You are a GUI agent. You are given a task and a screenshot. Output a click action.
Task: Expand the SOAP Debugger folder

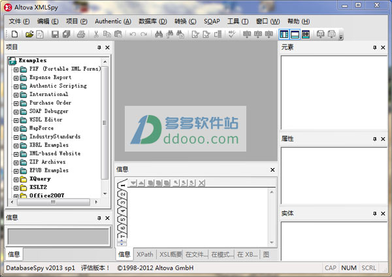(16, 112)
